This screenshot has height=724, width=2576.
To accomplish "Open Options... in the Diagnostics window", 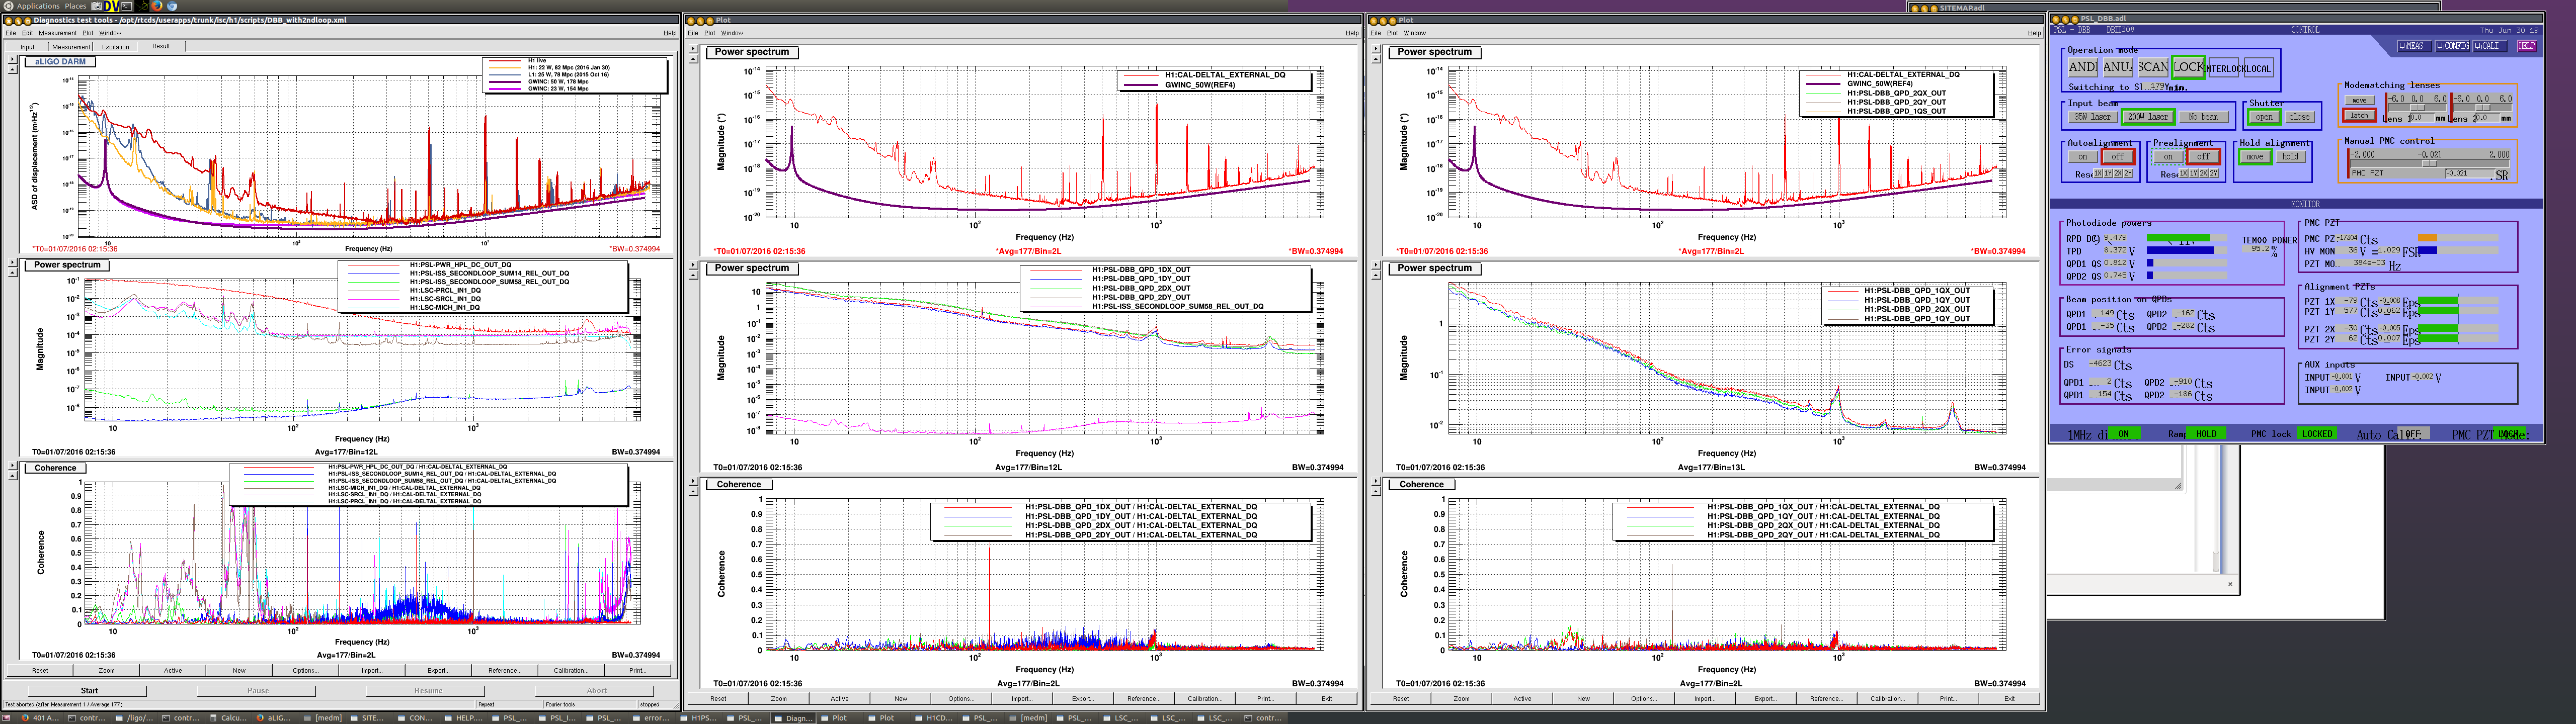I will point(305,670).
